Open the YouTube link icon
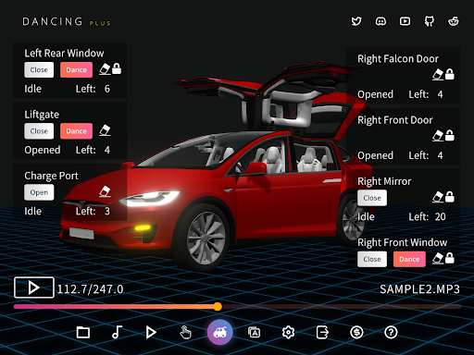The height and width of the screenshot is (355, 474). (405, 21)
